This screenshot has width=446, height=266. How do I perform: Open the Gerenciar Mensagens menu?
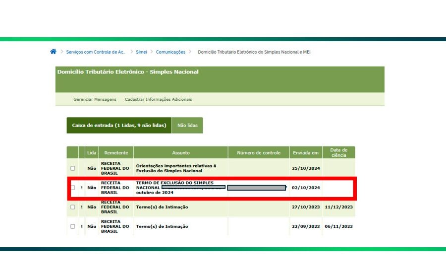tap(95, 99)
